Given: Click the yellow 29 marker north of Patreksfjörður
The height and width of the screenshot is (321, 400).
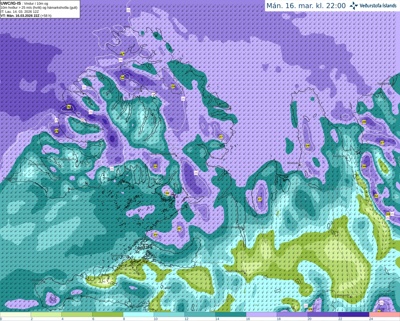Looking at the screenshot, I should pos(57,131).
